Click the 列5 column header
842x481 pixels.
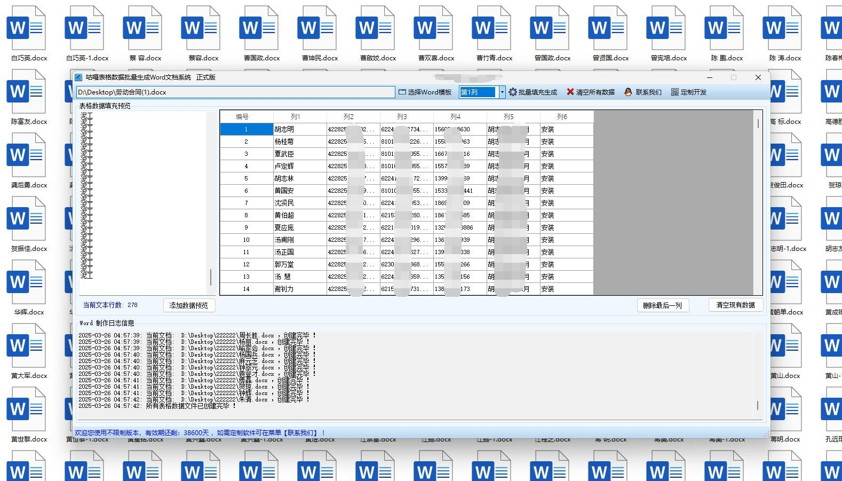513,117
